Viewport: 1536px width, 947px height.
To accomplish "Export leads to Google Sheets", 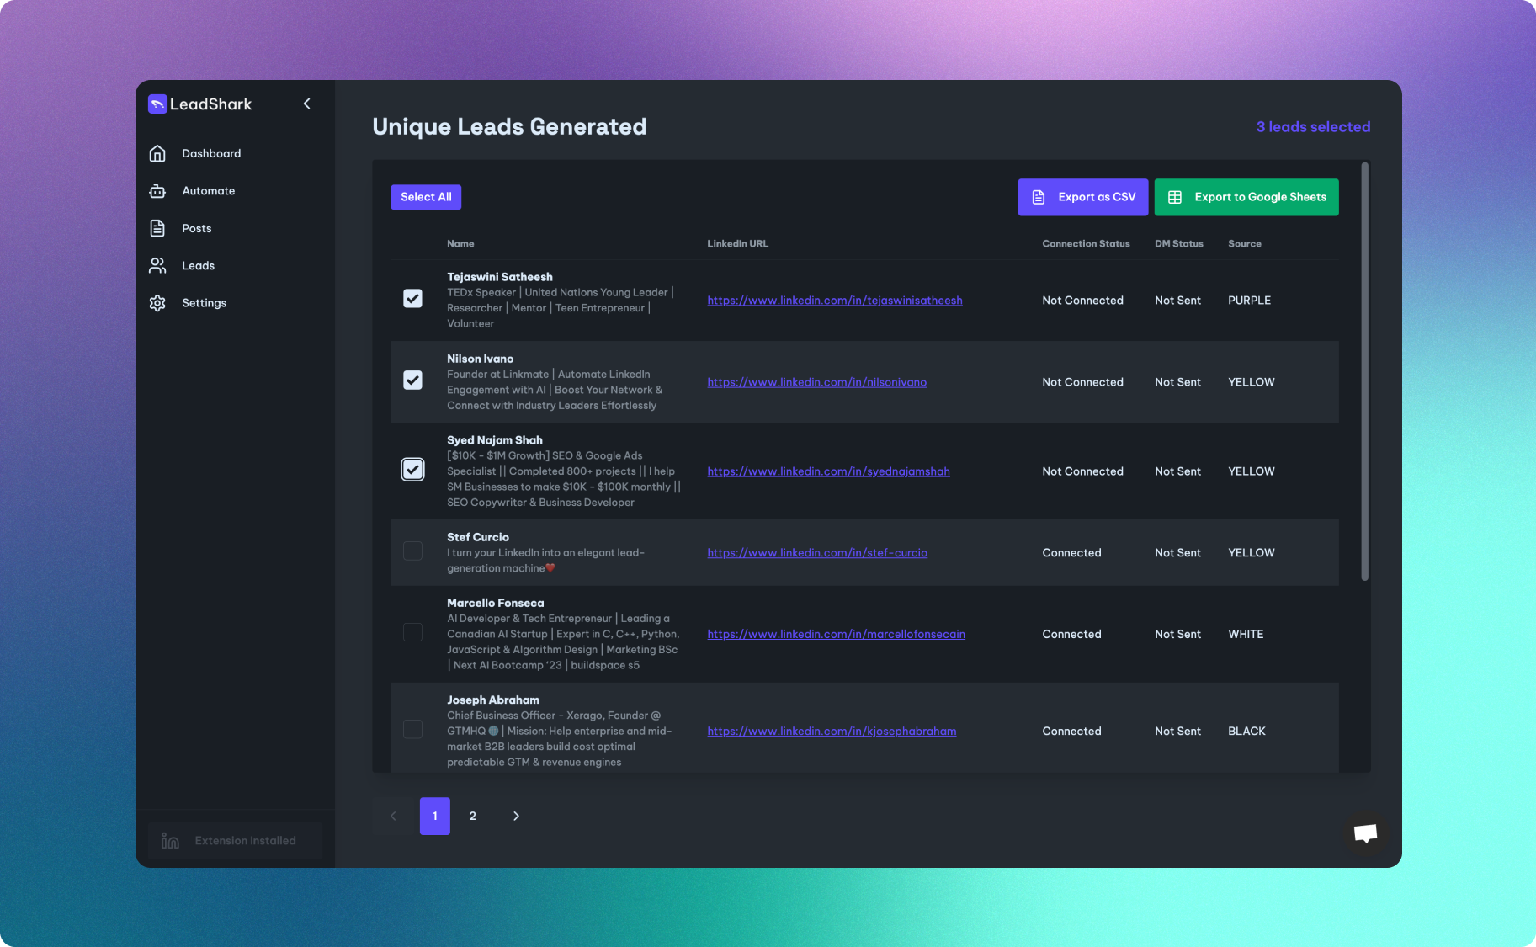I will coord(1246,197).
